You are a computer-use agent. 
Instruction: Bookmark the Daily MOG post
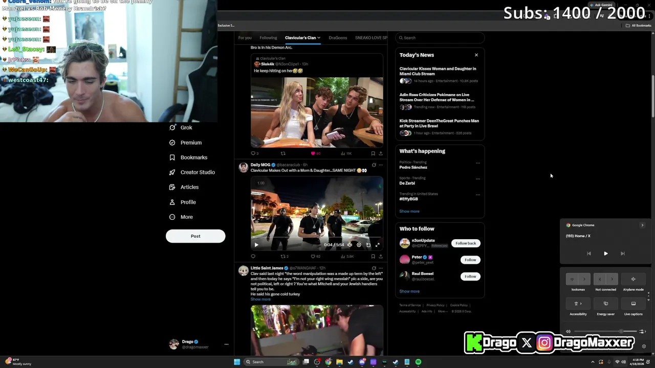[x=373, y=257]
